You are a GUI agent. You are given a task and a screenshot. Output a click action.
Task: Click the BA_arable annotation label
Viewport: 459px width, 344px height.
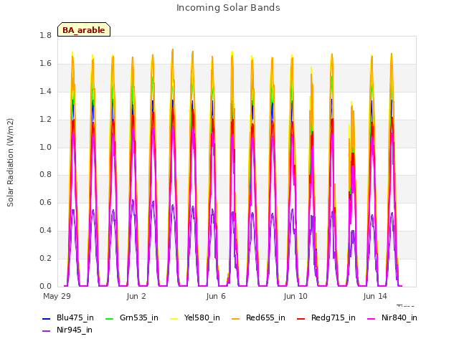click(x=84, y=29)
